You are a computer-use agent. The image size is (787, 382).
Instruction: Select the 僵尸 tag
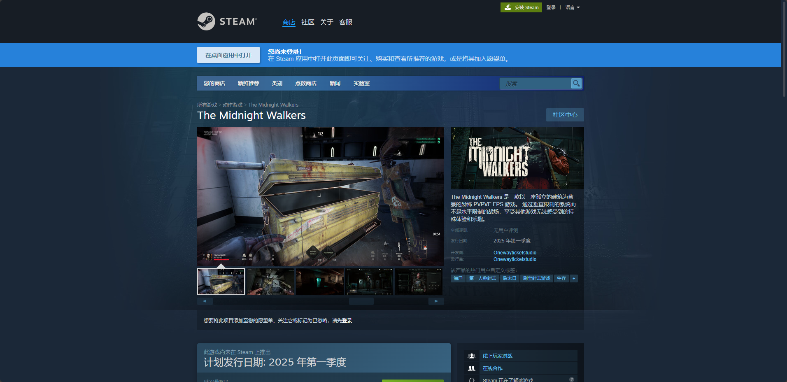click(458, 279)
